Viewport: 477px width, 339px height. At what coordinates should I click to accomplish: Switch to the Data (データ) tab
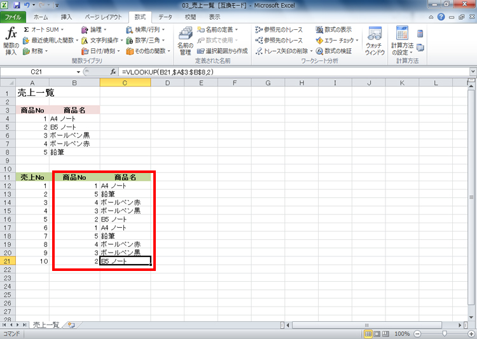coord(165,17)
